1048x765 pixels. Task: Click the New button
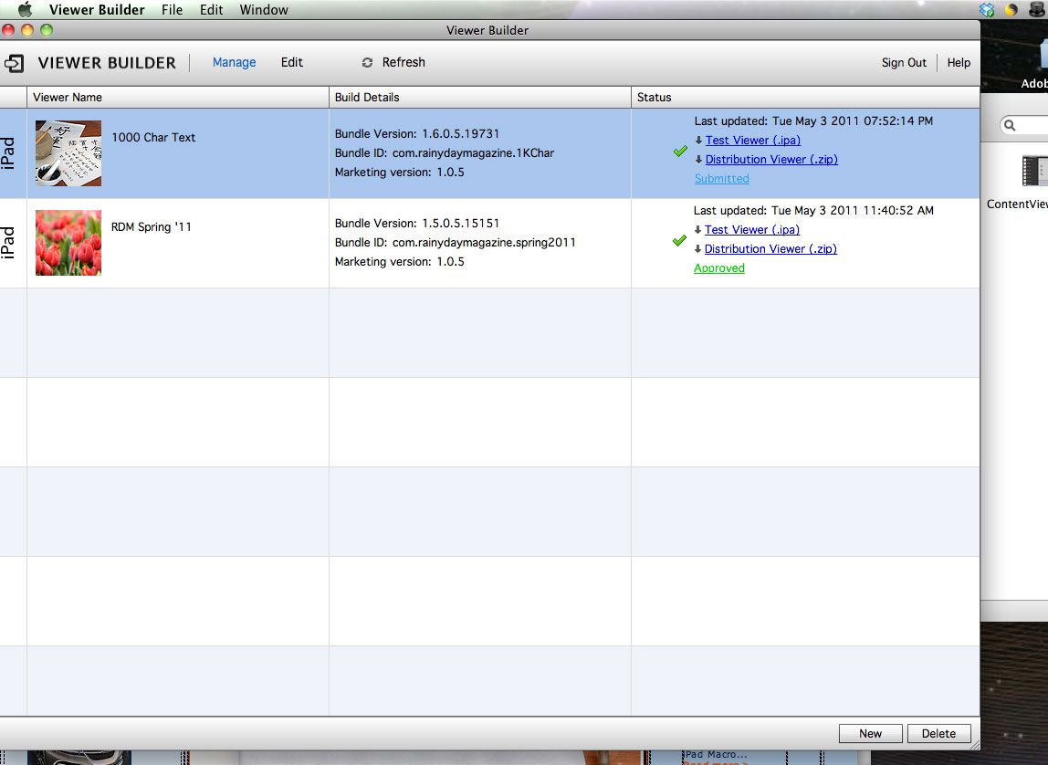pos(870,734)
